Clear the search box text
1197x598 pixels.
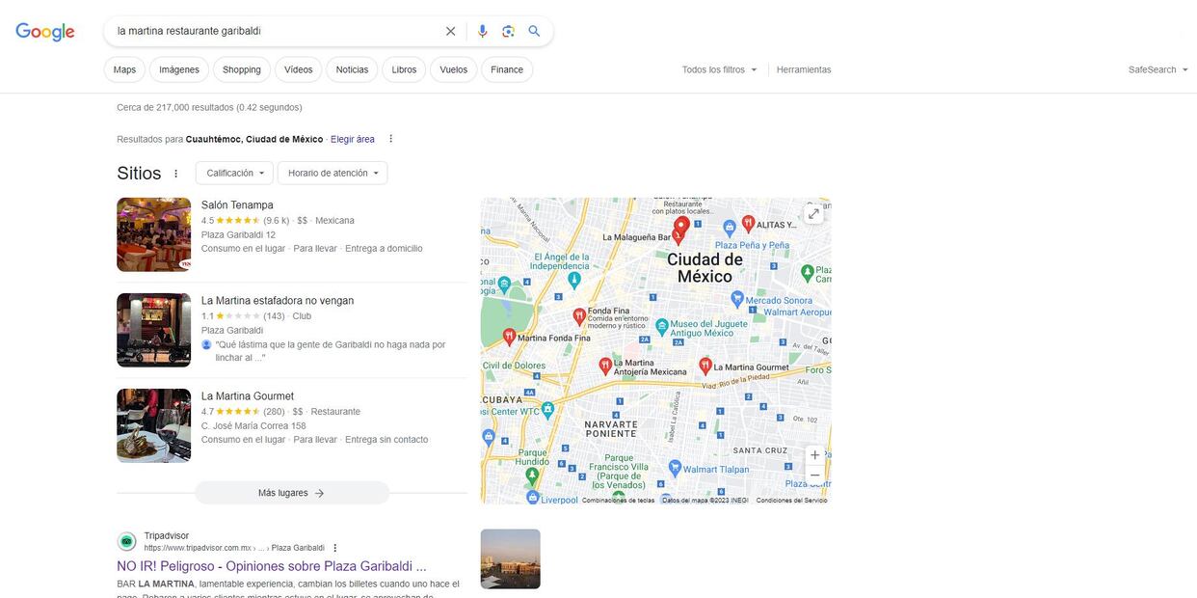[x=450, y=31]
